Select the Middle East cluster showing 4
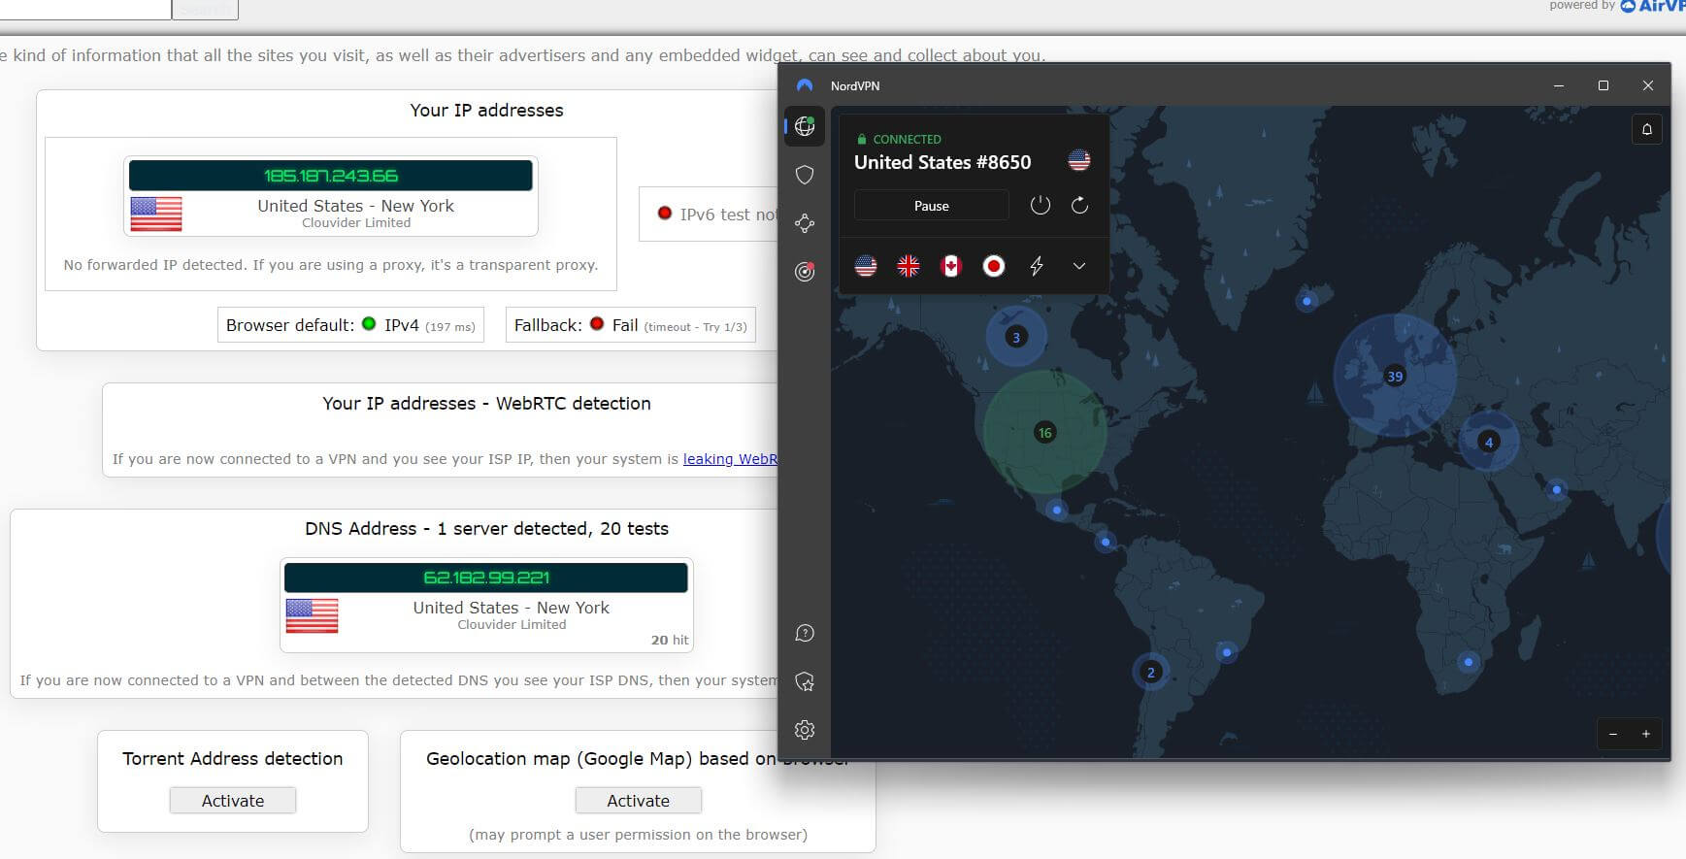This screenshot has height=859, width=1686. click(1488, 442)
